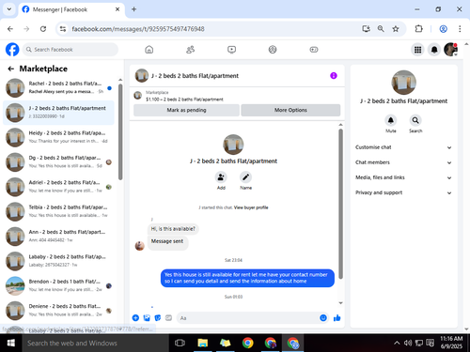Open the Video tab icon
Image resolution: width=470 pixels, height=352 pixels.
tap(231, 50)
